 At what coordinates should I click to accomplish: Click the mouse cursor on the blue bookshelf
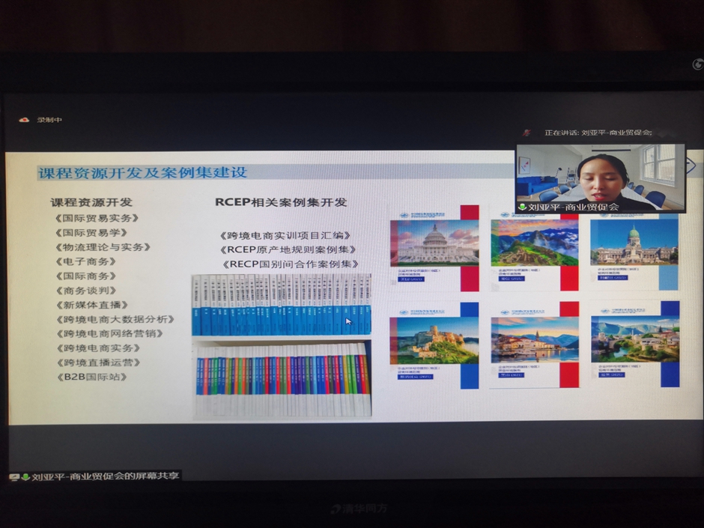pyautogui.click(x=348, y=321)
